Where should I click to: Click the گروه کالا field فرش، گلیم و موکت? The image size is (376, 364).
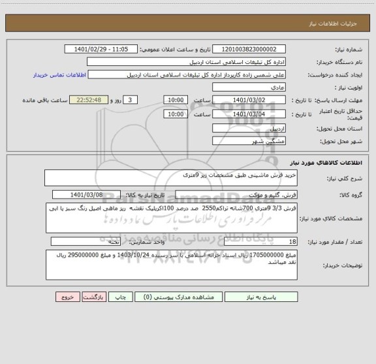pos(236,195)
